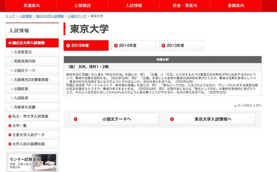277x172 pixels.
Task: Click the 入試情報 sidebar heading
Action: tap(19, 31)
